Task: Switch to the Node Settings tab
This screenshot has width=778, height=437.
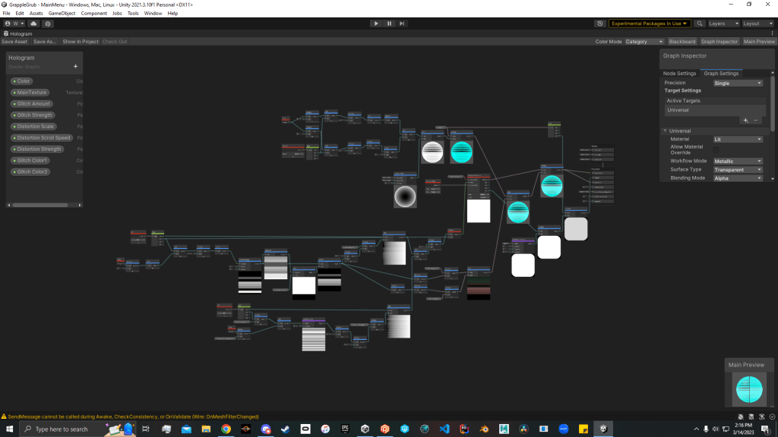Action: click(x=679, y=74)
